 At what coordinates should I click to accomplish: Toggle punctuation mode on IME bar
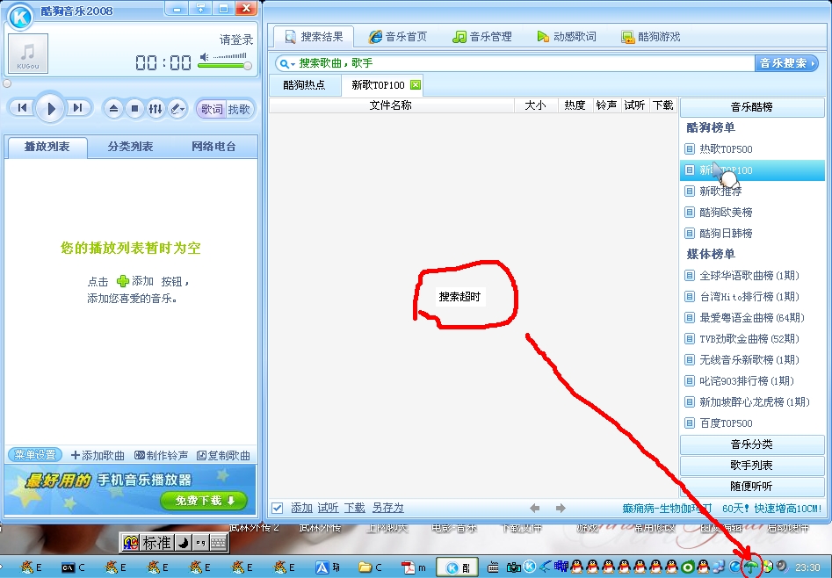[200, 543]
